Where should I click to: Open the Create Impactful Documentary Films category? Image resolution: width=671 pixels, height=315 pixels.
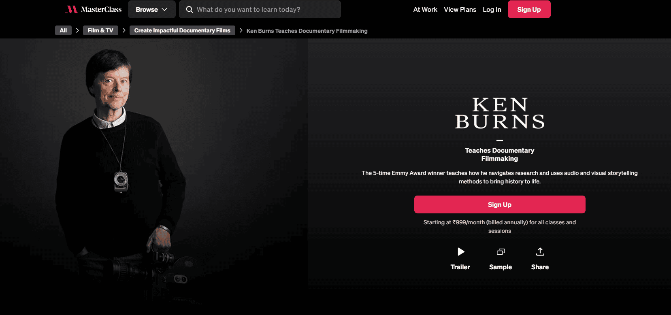pyautogui.click(x=182, y=30)
